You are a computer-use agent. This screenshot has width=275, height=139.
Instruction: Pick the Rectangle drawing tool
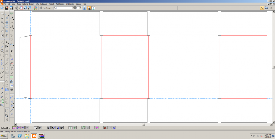[2, 55]
